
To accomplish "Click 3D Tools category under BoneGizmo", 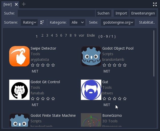I will click(x=110, y=121).
